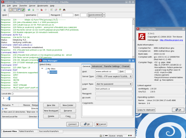Open the Transfer menu
This screenshot has height=138, width=186.
[23, 6]
